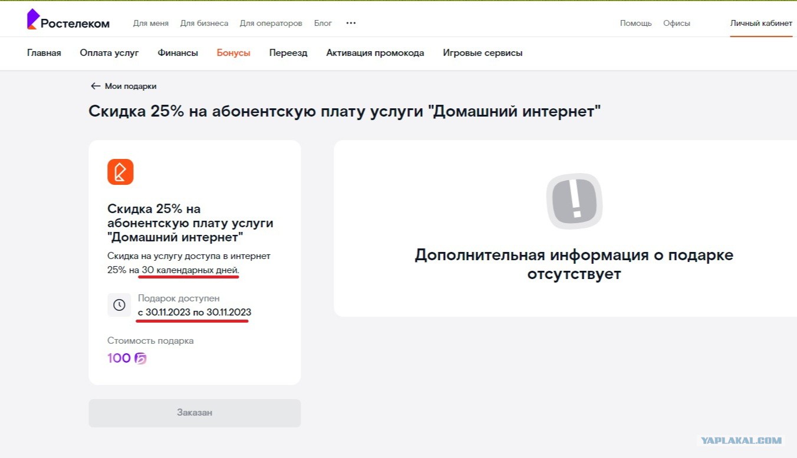Go to the Блог page

pyautogui.click(x=323, y=24)
